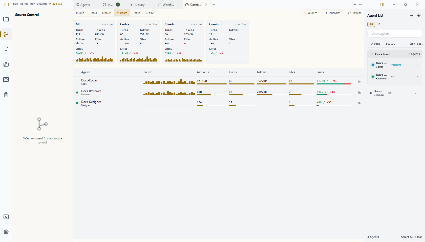Click the Trend column header
The image size is (425, 242).
pyautogui.click(x=147, y=72)
